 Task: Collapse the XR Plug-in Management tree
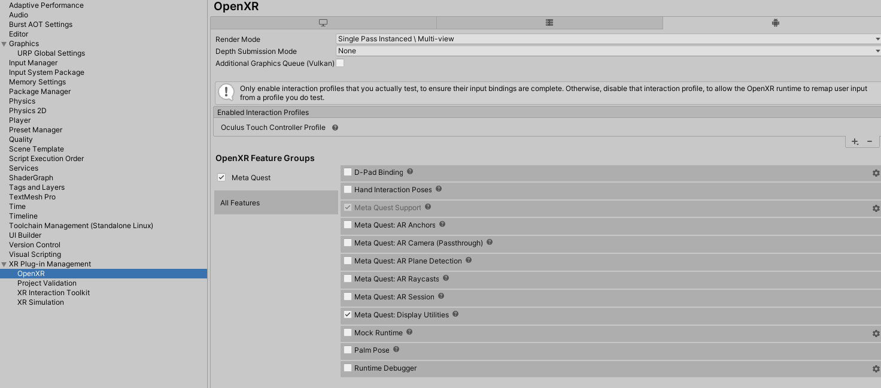[x=4, y=263]
